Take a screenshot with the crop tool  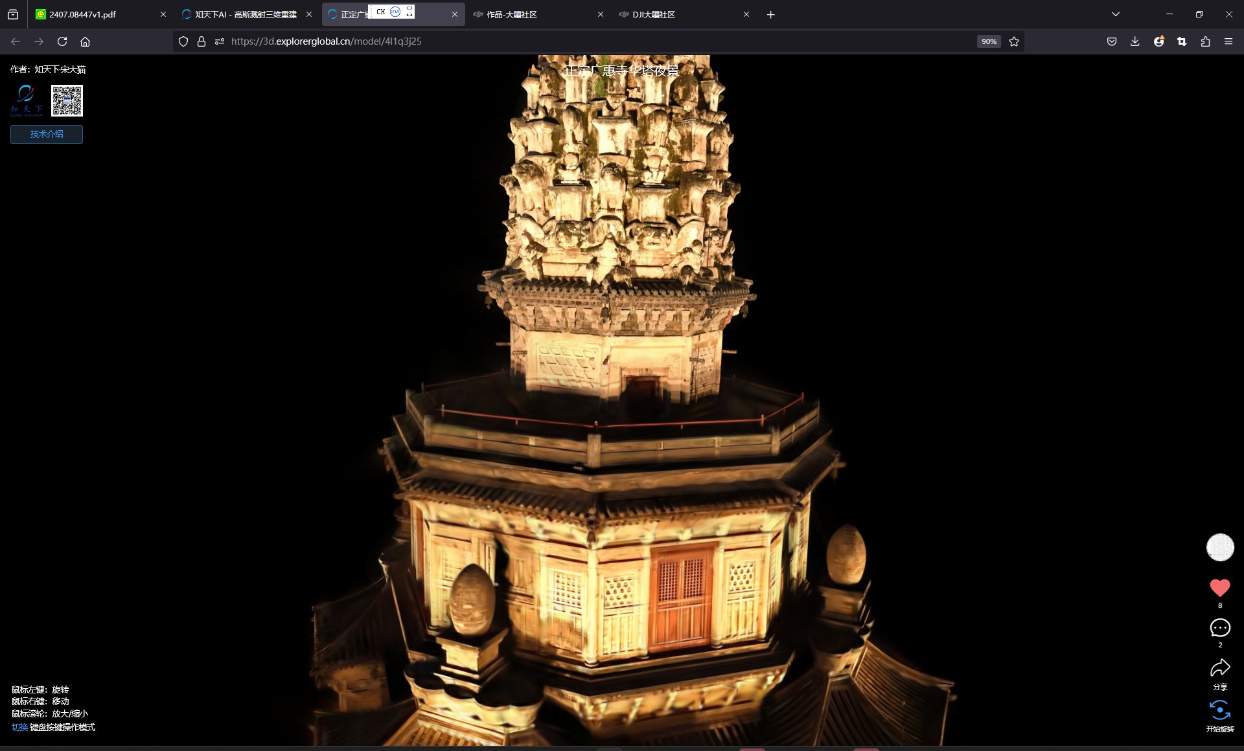(x=1182, y=41)
